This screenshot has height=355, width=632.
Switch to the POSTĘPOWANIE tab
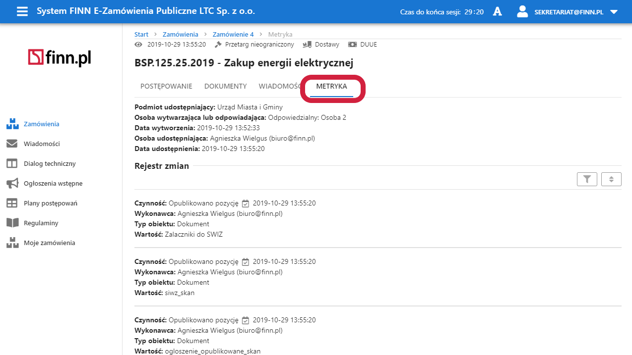[x=166, y=86]
